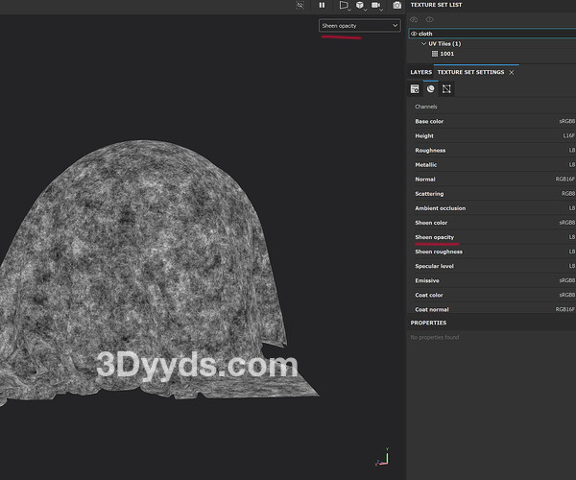Pause the viewport rendering

[322, 5]
